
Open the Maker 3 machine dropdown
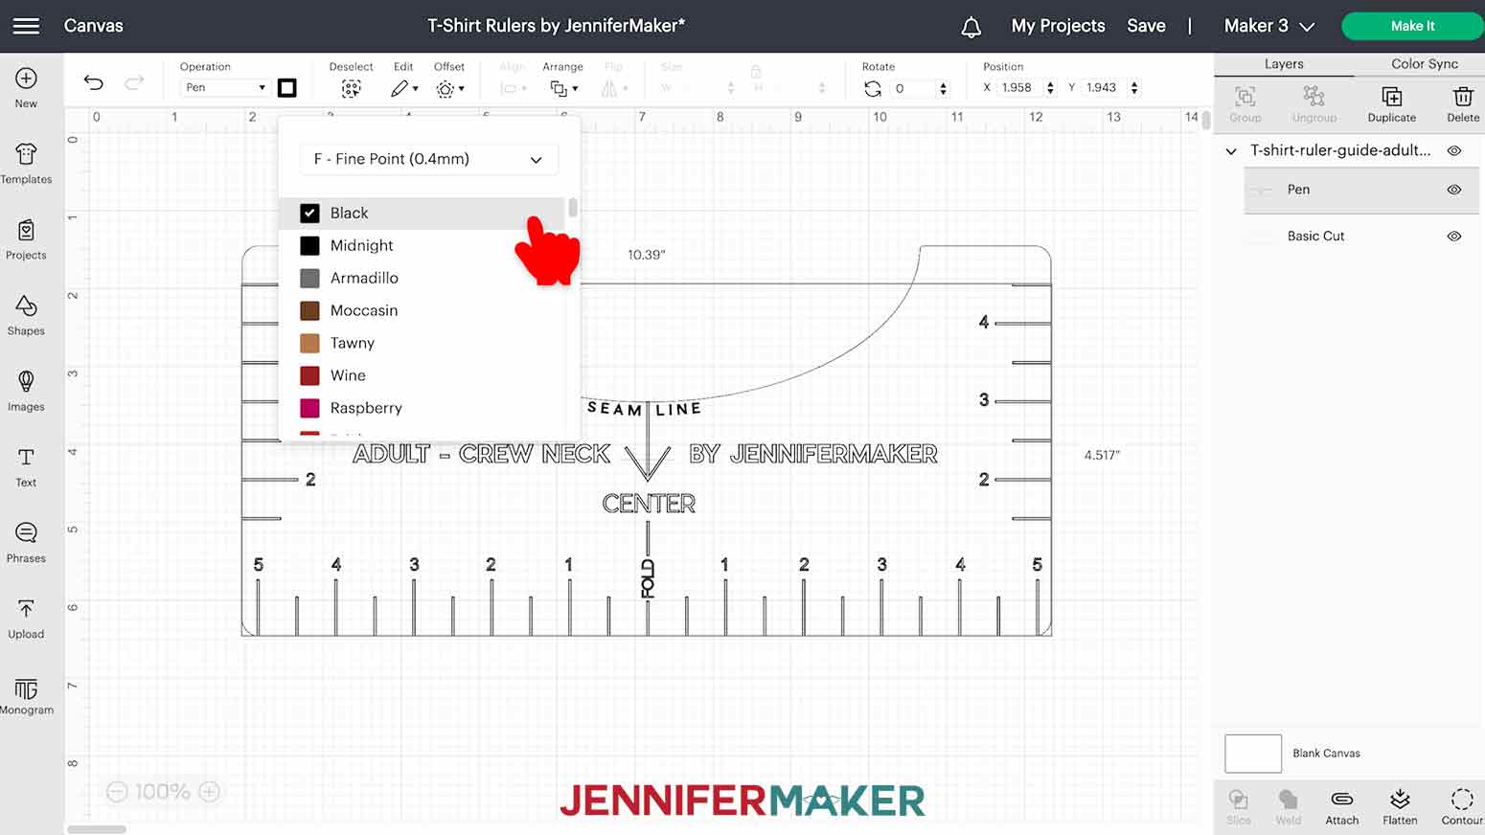(1269, 26)
